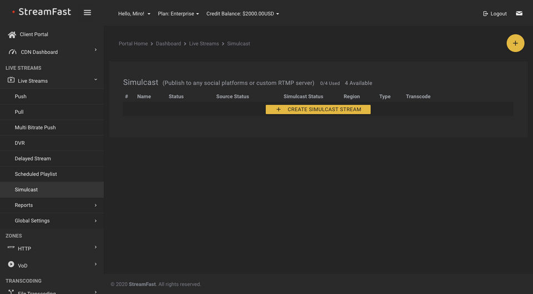The image size is (533, 294).
Task: Open the Plan: Enterprise dropdown
Action: (x=178, y=14)
